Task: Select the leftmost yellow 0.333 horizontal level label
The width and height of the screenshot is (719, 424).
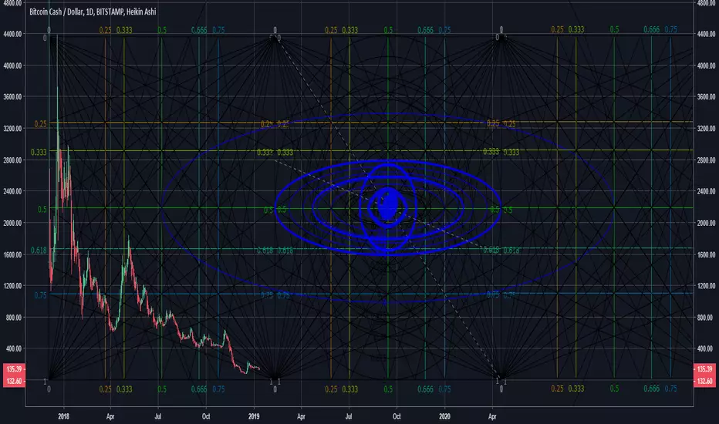Action: point(39,152)
